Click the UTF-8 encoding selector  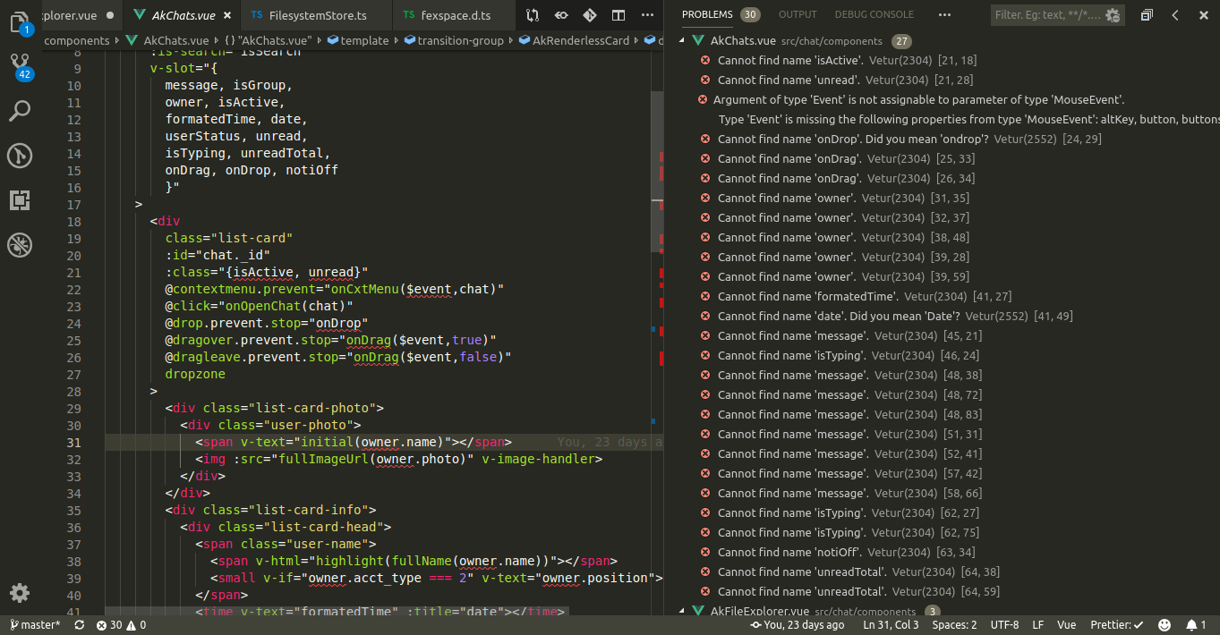(x=1004, y=625)
